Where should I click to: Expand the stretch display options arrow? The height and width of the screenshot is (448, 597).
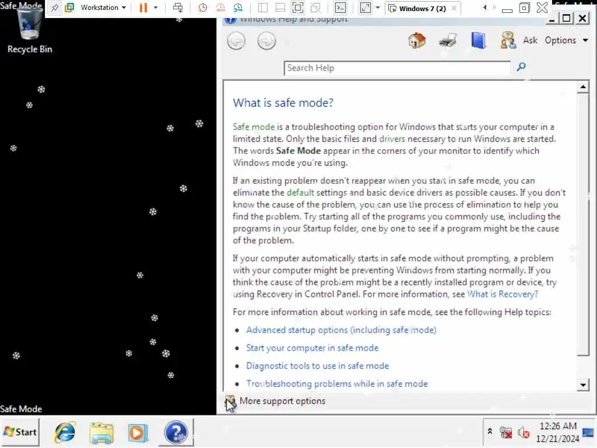coord(378,8)
